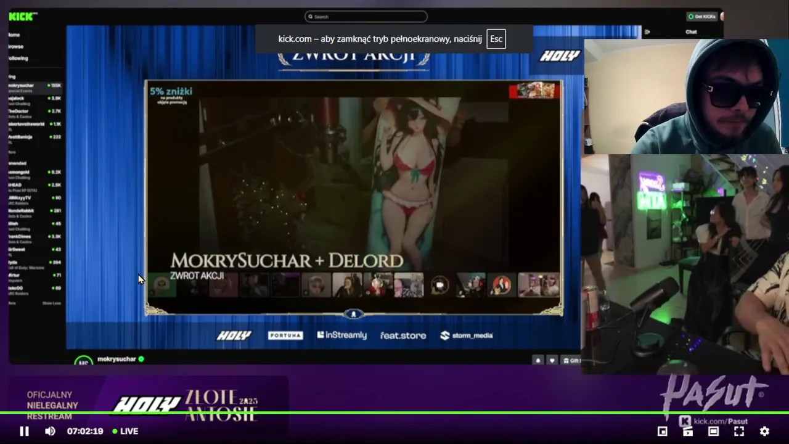
Task: Select BlondeRabbit channel in sidebar list
Action: click(x=35, y=213)
